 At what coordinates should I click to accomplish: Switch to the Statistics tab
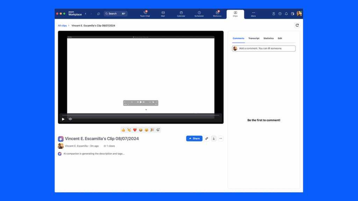tap(268, 38)
